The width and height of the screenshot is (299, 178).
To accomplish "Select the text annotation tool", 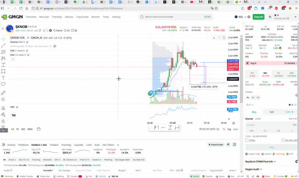I will (x=3, y=78).
